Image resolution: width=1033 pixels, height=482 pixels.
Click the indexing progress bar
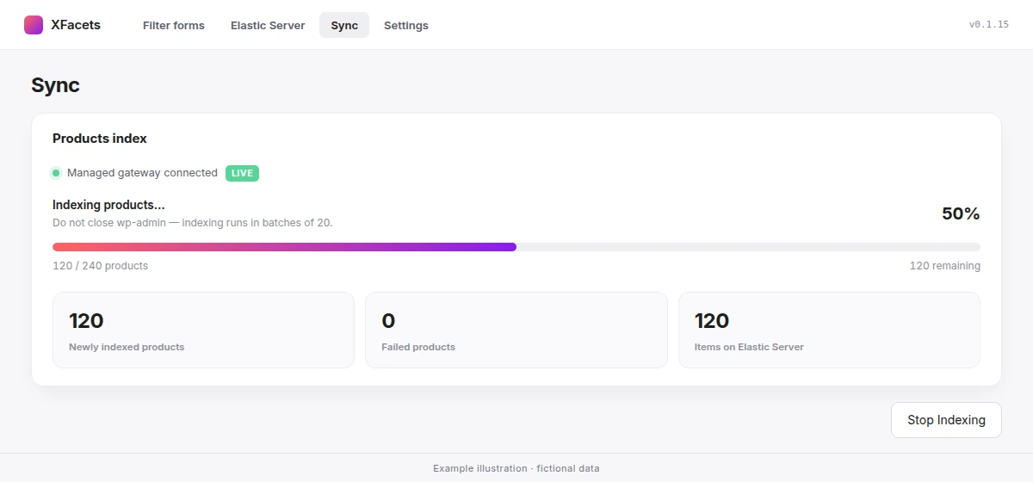click(516, 247)
